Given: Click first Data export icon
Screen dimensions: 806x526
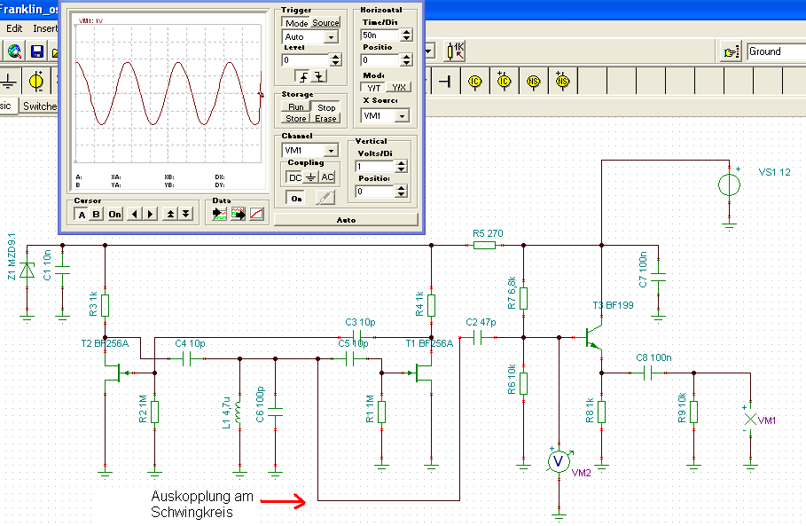Looking at the screenshot, I should pos(220,214).
